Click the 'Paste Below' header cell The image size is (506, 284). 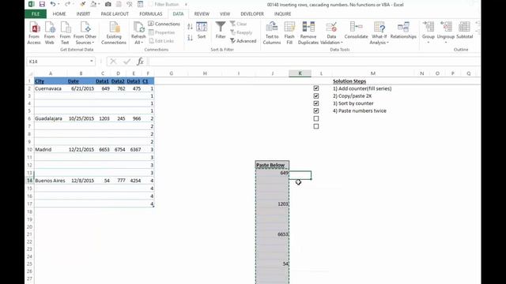pyautogui.click(x=272, y=165)
